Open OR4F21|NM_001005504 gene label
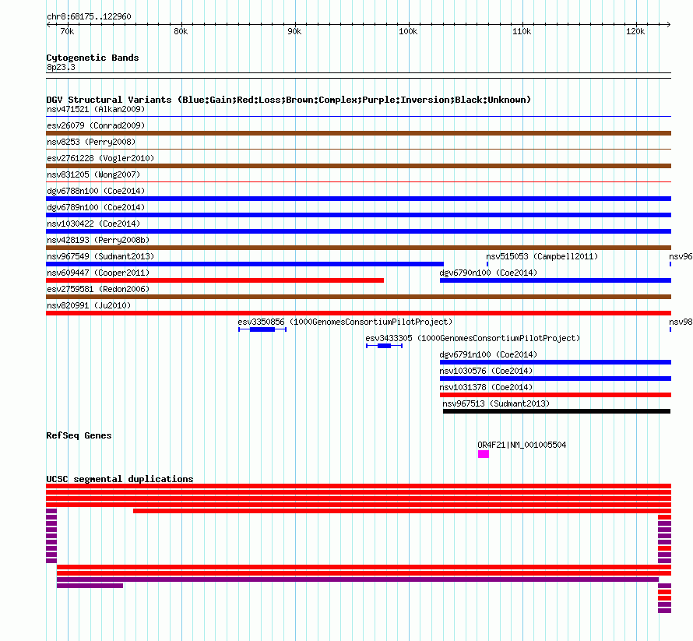Screen dimensions: 693x641 pos(522,445)
